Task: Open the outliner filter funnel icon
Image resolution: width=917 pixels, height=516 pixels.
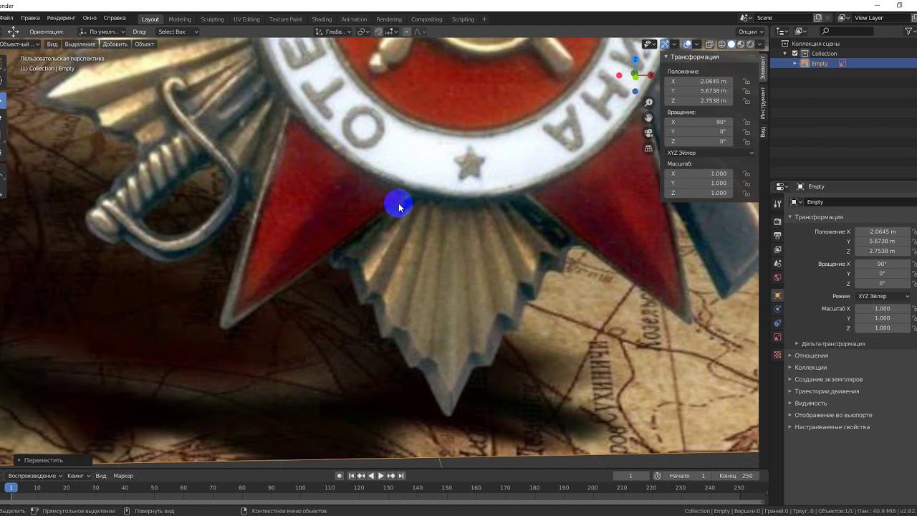Action: 910,32
